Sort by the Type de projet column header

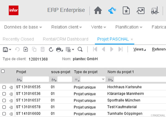(86, 72)
